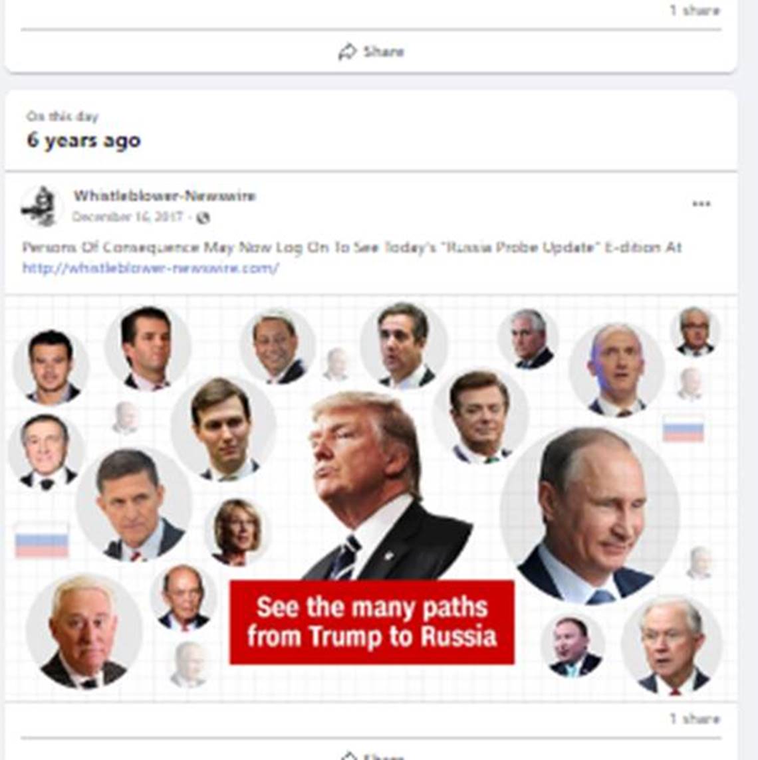
Task: Click the December 16, 2017 post timestamp
Action: coord(128,217)
